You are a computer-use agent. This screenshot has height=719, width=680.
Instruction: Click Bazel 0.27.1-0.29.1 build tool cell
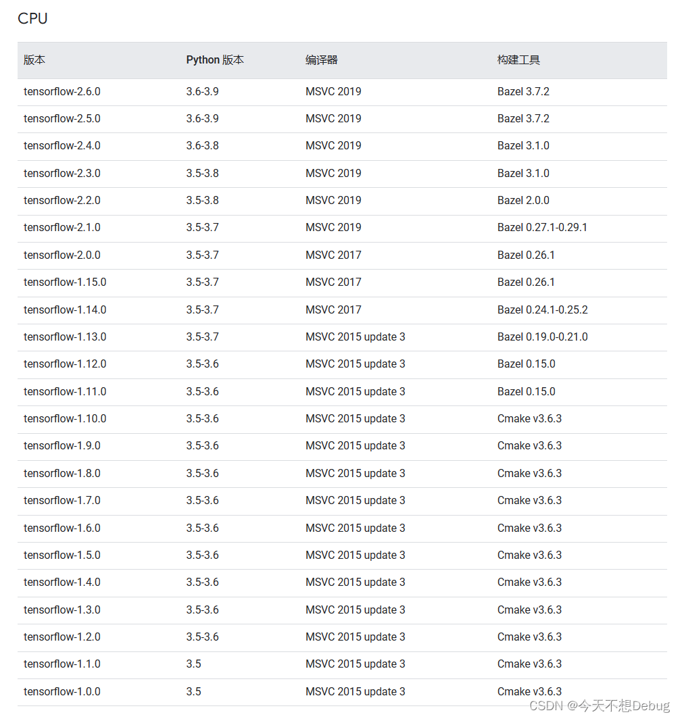click(x=542, y=228)
